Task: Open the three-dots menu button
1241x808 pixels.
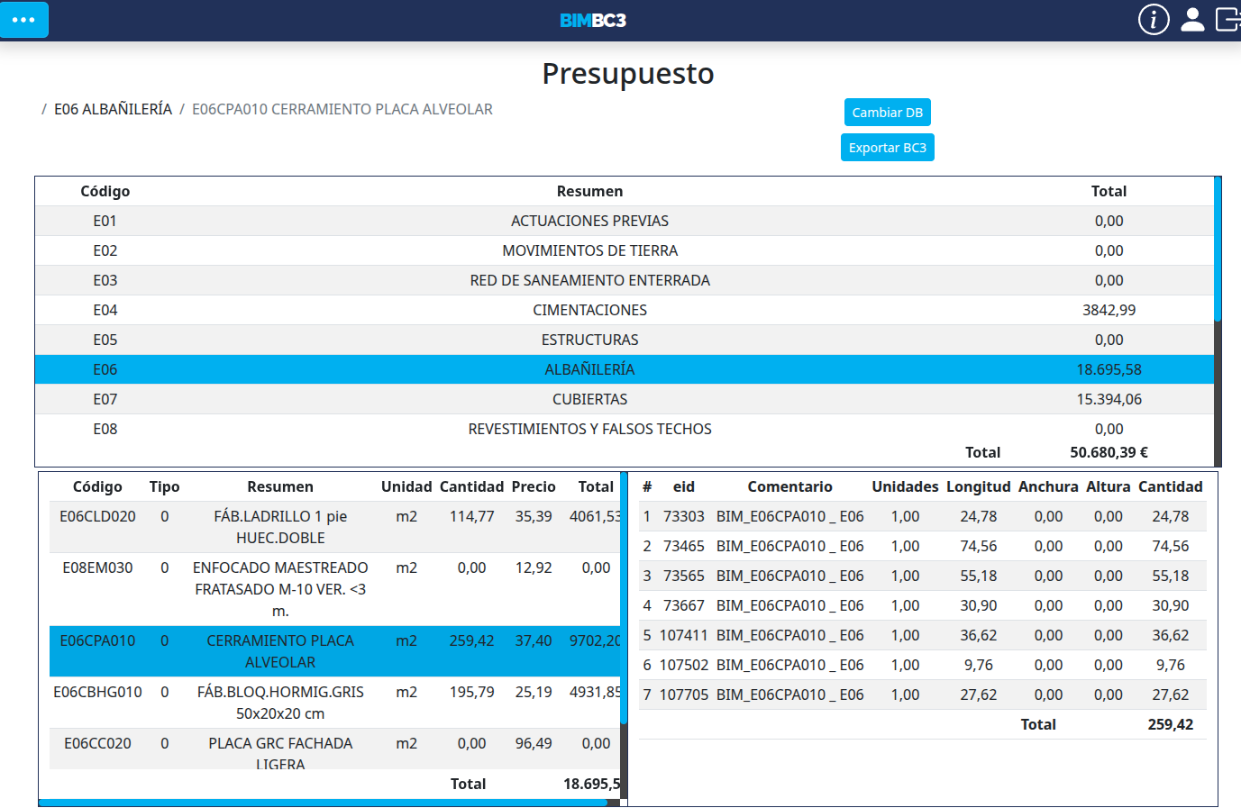Action: (x=24, y=20)
